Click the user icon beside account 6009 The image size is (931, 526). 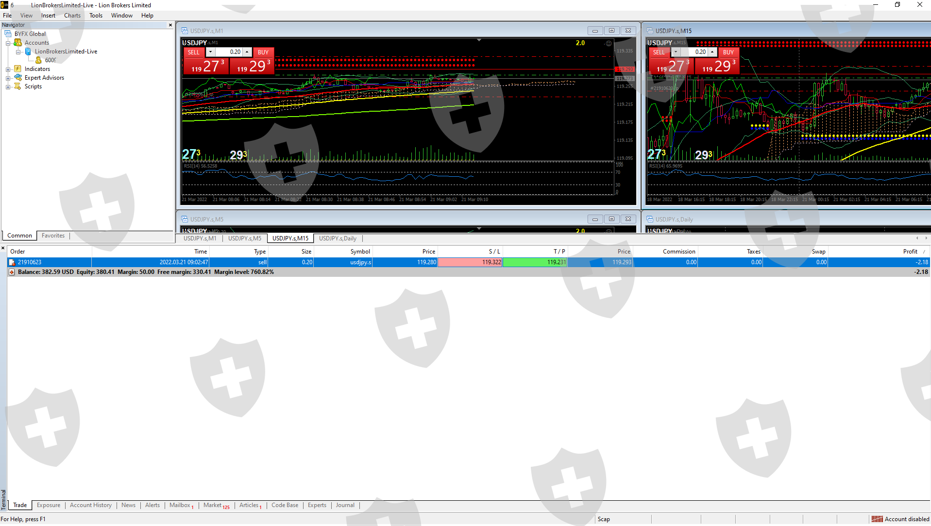(x=38, y=60)
